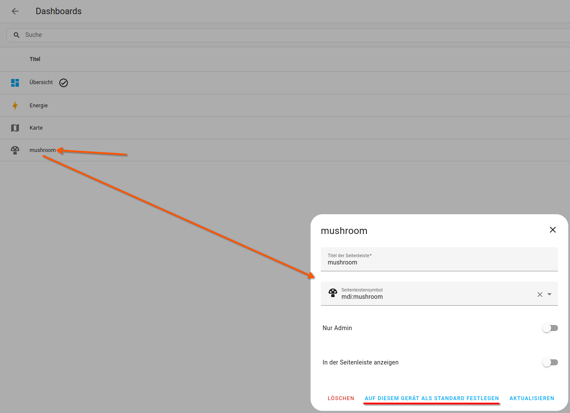
Task: Click the Nur Admin label
Action: coord(337,328)
